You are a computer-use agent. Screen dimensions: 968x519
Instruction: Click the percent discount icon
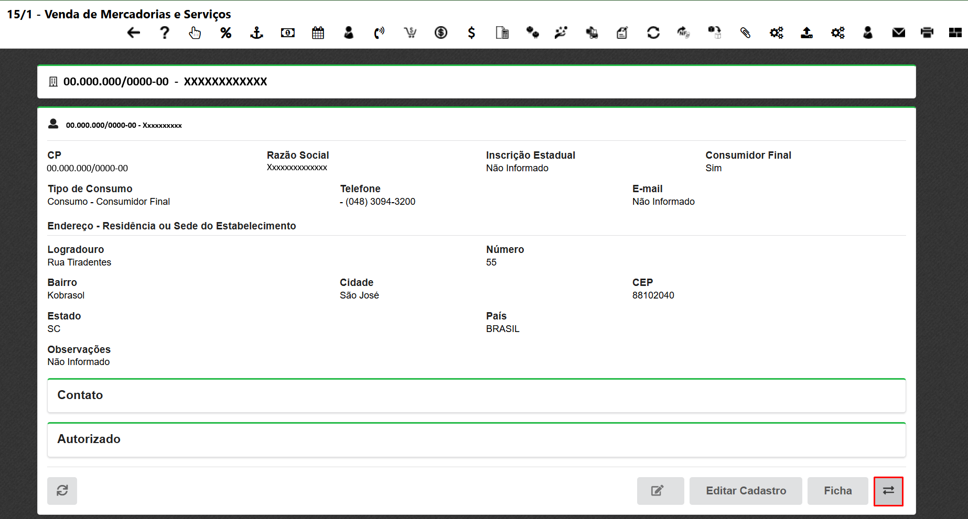click(226, 33)
